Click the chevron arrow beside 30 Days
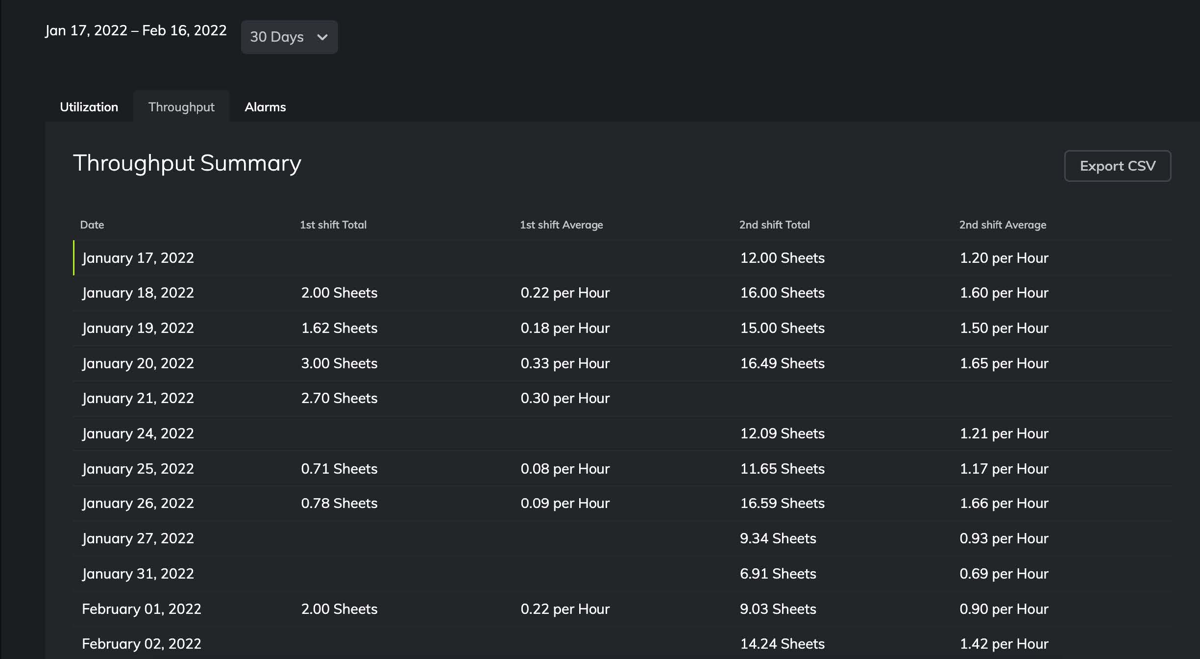 (x=322, y=37)
